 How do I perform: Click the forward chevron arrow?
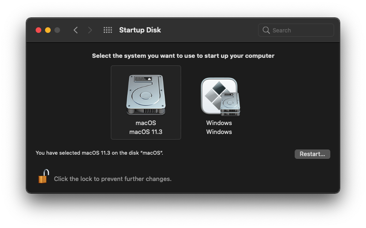pyautogui.click(x=90, y=30)
